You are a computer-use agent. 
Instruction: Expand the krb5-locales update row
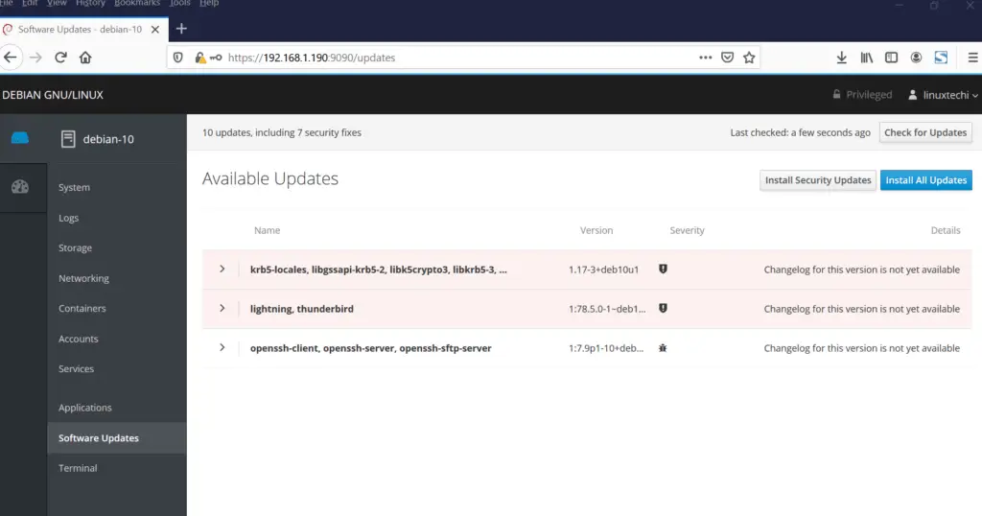pos(222,270)
